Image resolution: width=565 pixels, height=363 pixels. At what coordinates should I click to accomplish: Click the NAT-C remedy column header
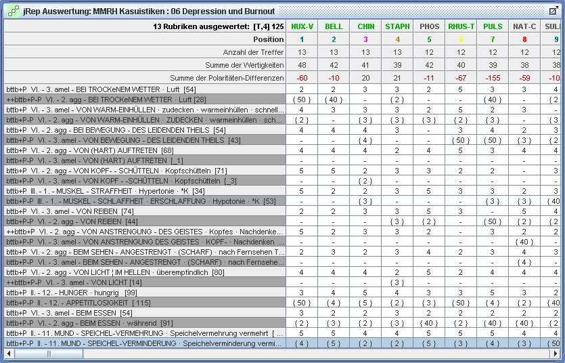[x=524, y=26]
